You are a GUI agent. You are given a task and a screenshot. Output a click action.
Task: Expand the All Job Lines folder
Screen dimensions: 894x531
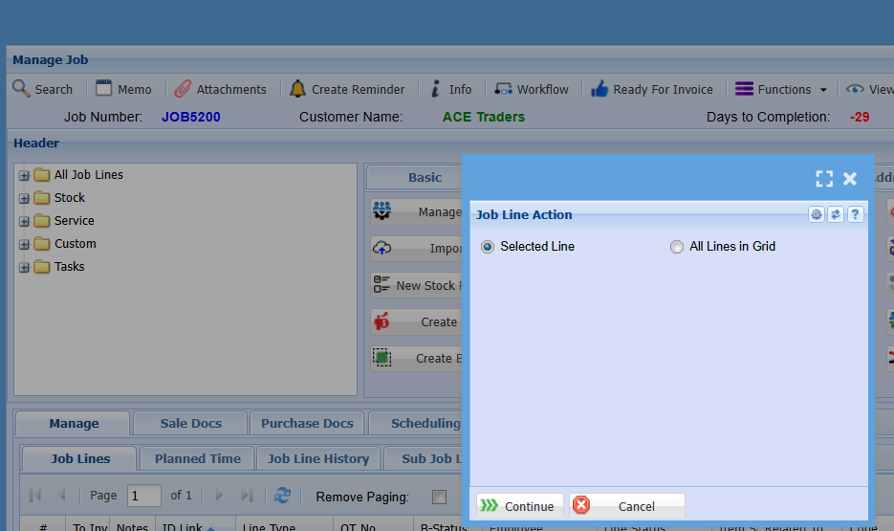(24, 176)
